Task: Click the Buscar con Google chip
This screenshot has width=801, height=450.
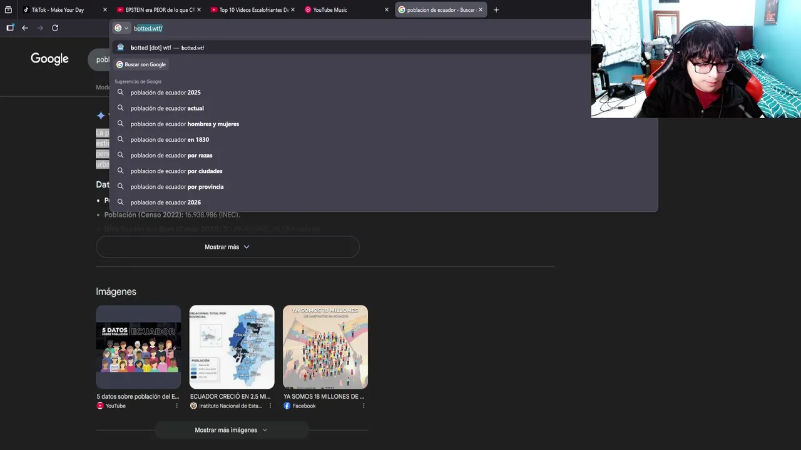Action: click(141, 64)
